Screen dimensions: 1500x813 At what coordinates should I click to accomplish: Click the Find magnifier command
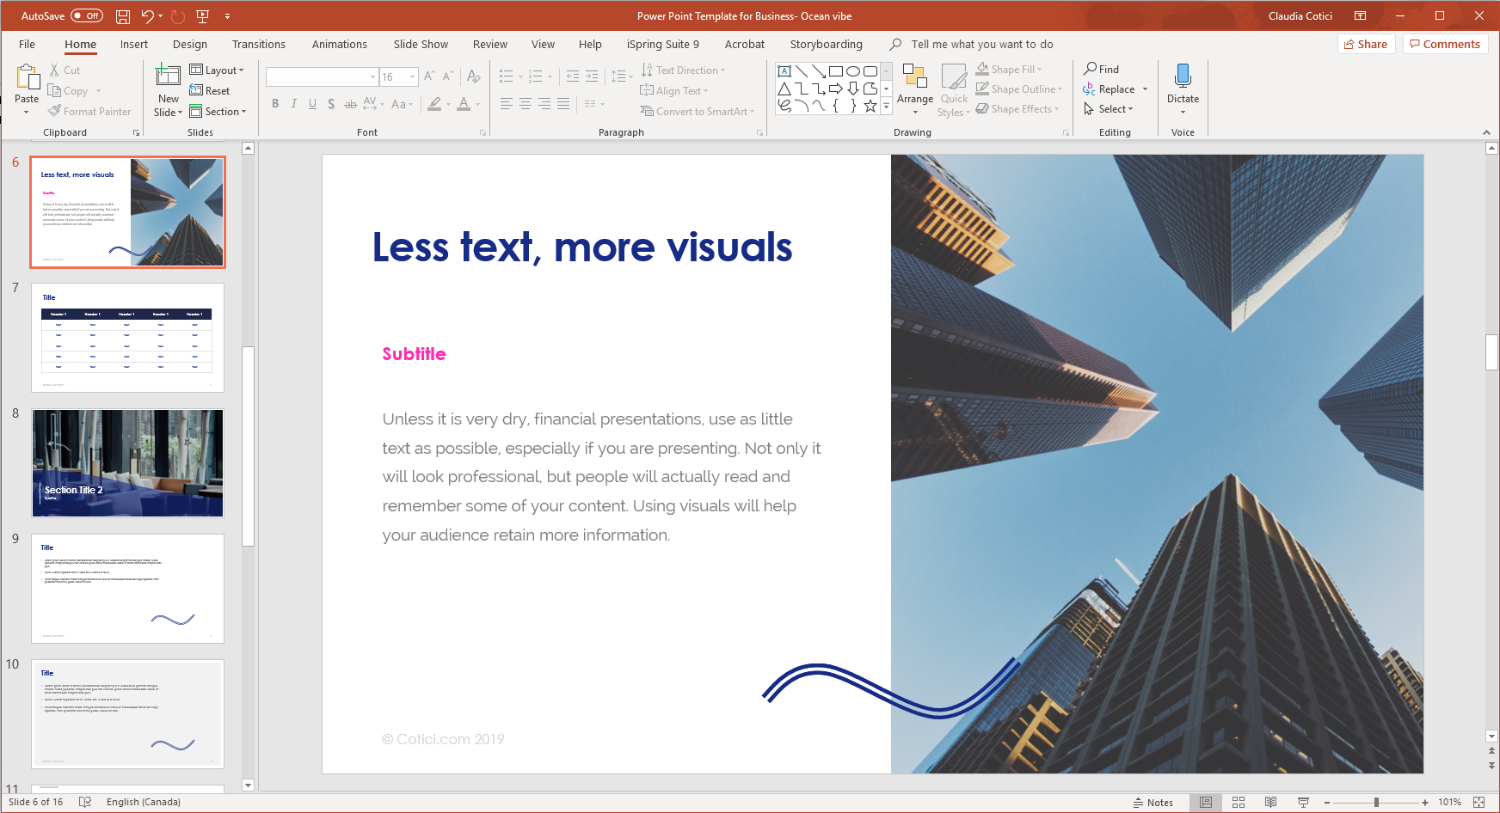[x=1102, y=69]
